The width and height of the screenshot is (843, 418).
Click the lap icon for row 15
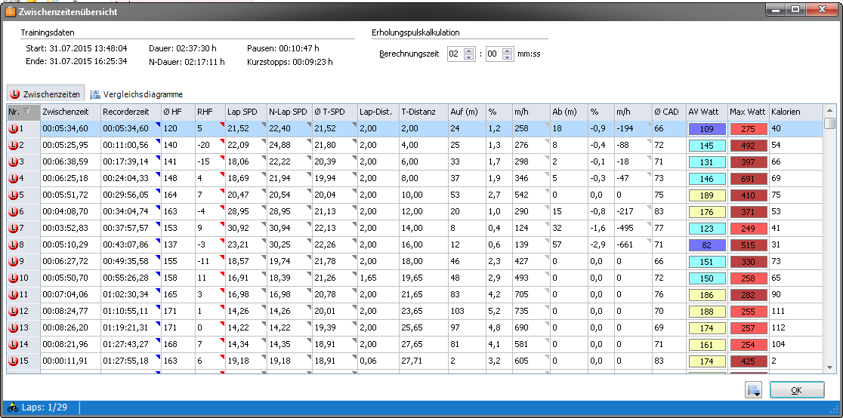click(x=14, y=361)
